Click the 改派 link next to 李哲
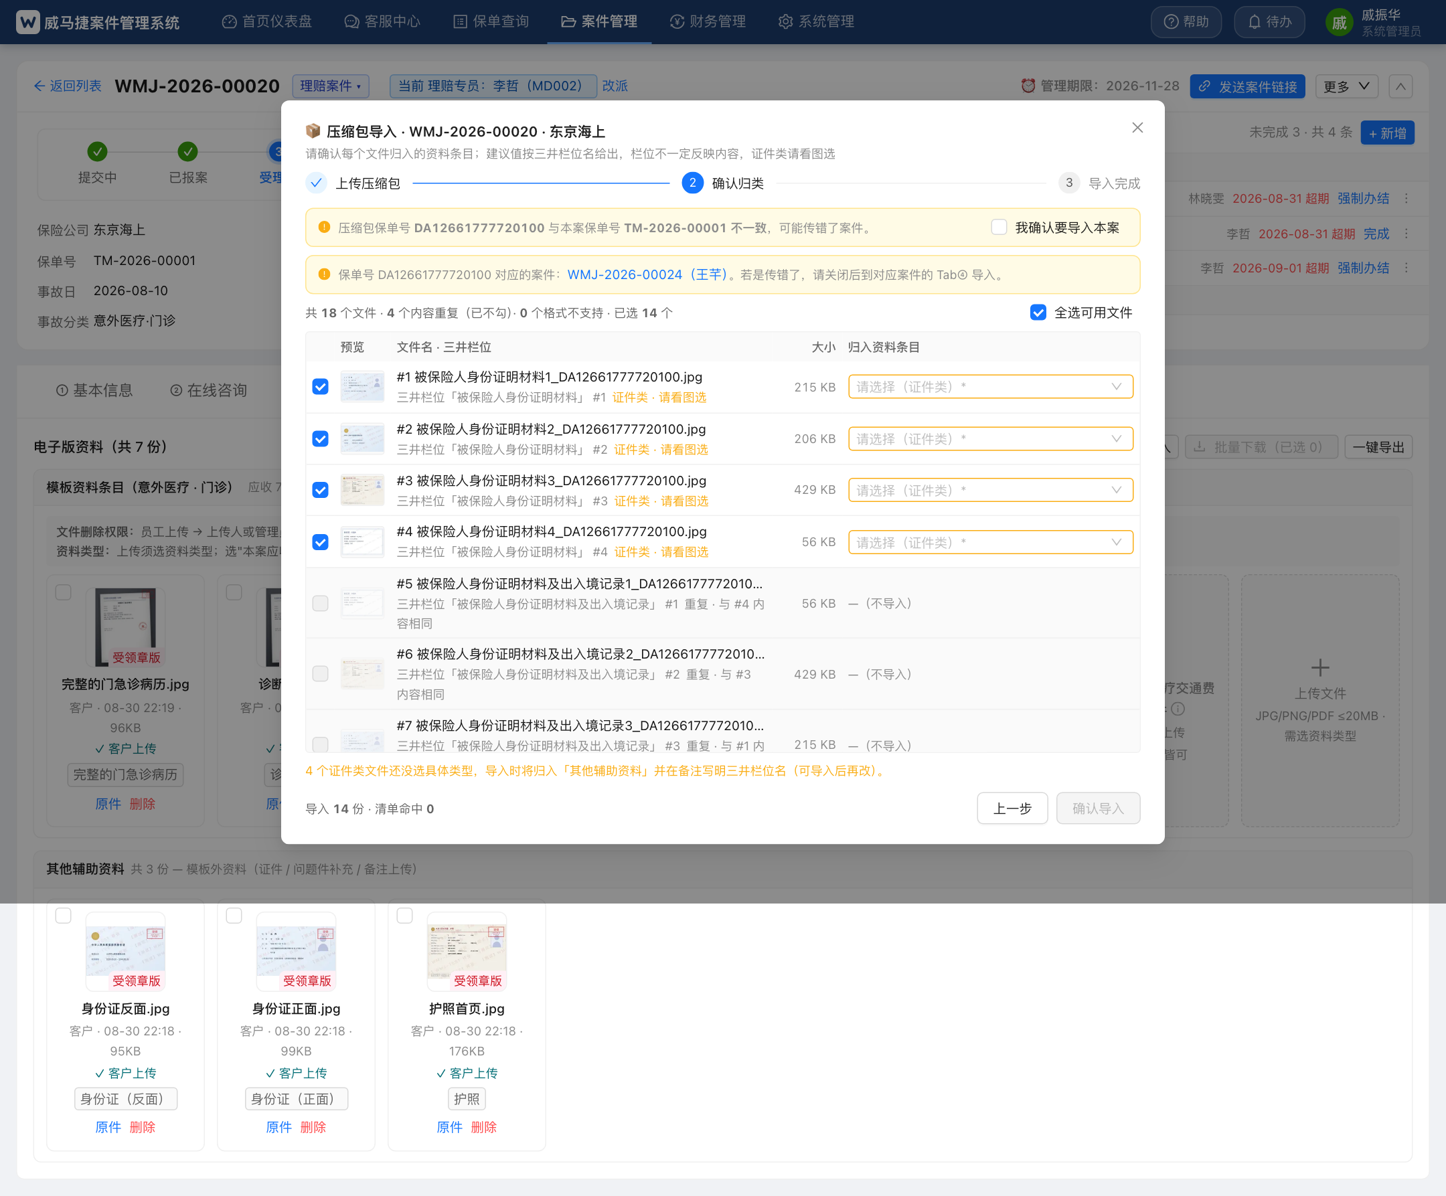 [x=615, y=86]
